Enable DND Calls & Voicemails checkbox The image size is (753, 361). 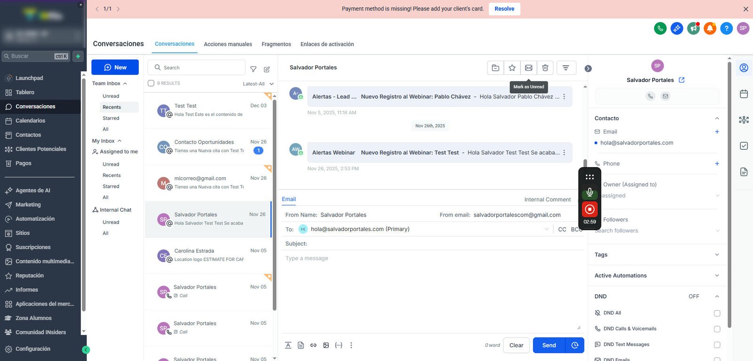tap(717, 329)
